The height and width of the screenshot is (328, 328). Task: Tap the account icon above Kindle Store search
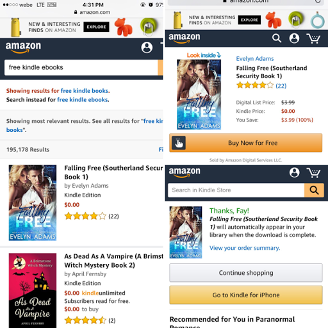294,172
